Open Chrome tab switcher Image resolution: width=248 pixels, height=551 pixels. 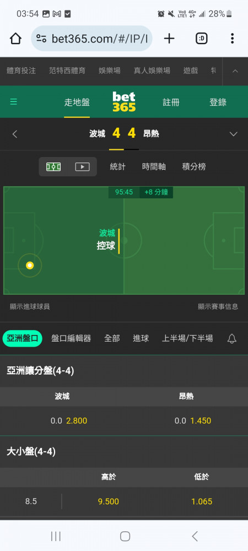[x=201, y=39]
